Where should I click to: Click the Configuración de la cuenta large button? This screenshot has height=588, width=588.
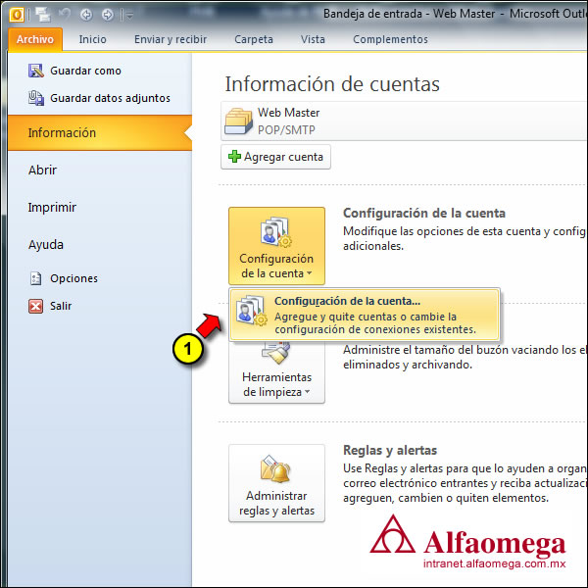point(276,246)
